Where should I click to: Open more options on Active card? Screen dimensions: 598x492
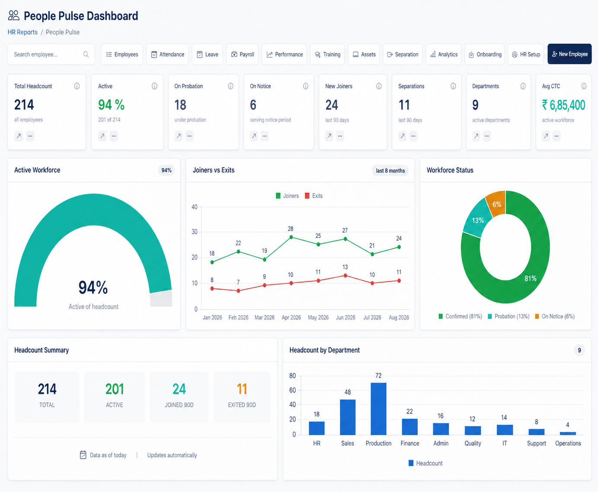click(x=114, y=136)
